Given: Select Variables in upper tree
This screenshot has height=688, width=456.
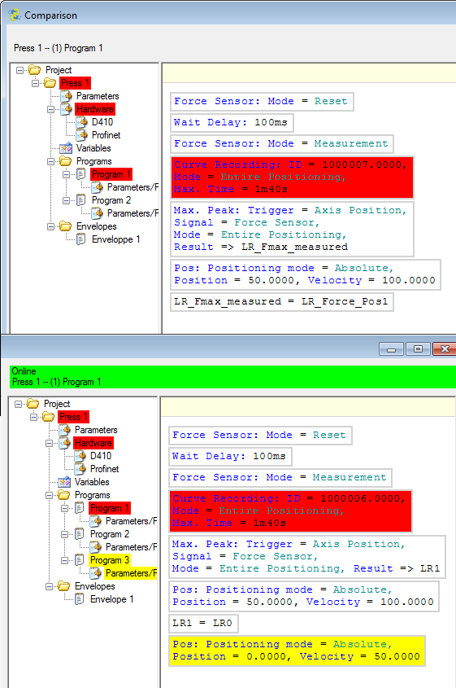Looking at the screenshot, I should point(93,148).
